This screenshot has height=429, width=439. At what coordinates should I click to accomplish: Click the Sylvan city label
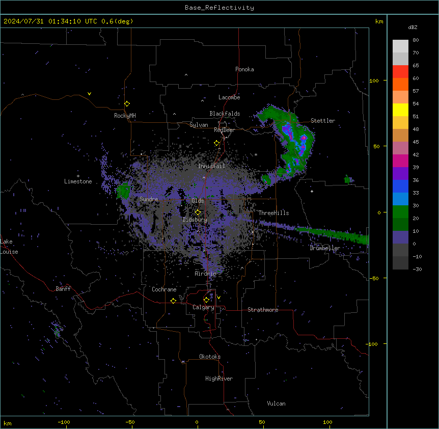[199, 125]
